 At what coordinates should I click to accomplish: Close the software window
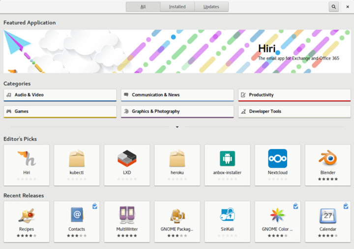[348, 7]
